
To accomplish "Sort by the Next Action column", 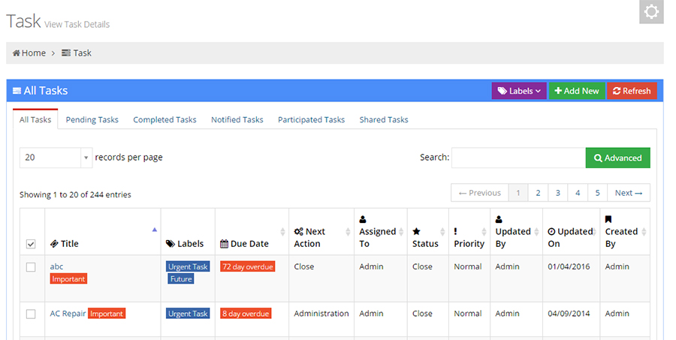I will pos(321,232).
